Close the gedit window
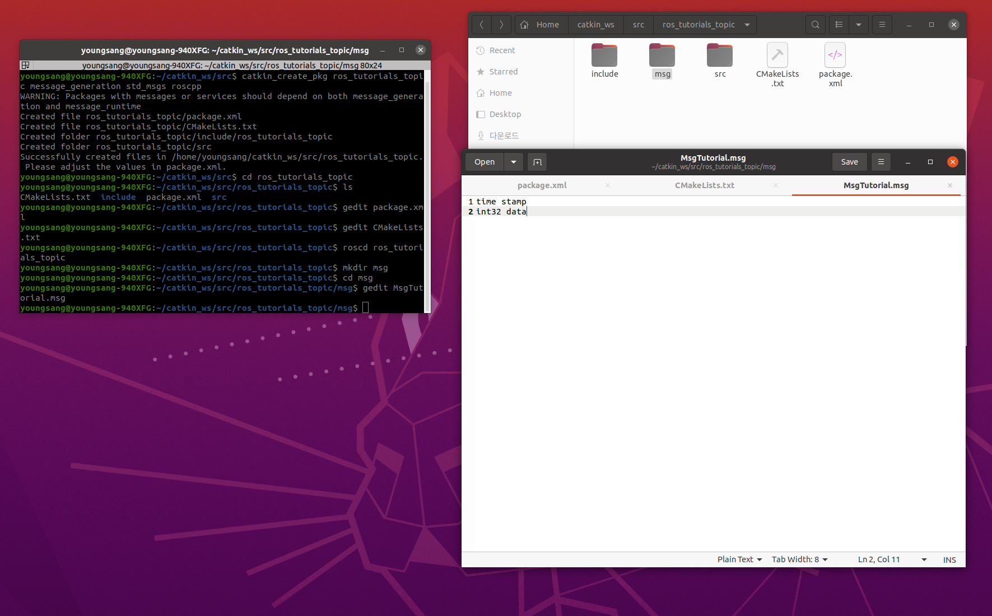992x616 pixels. [x=953, y=162]
